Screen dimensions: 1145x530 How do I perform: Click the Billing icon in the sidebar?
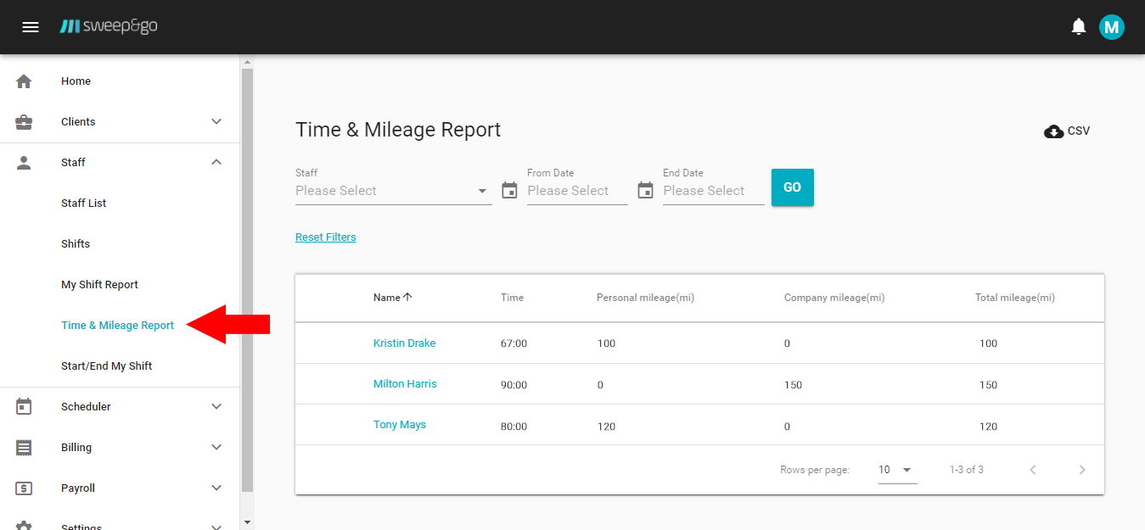pos(23,446)
